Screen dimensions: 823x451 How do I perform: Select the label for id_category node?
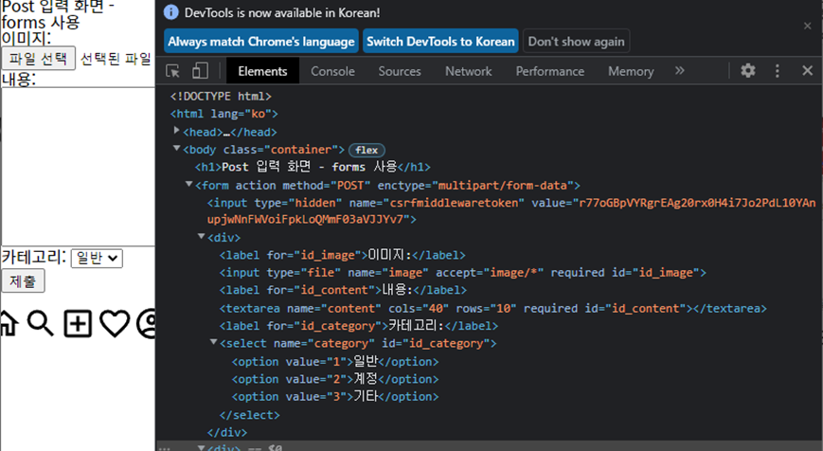[x=359, y=326]
